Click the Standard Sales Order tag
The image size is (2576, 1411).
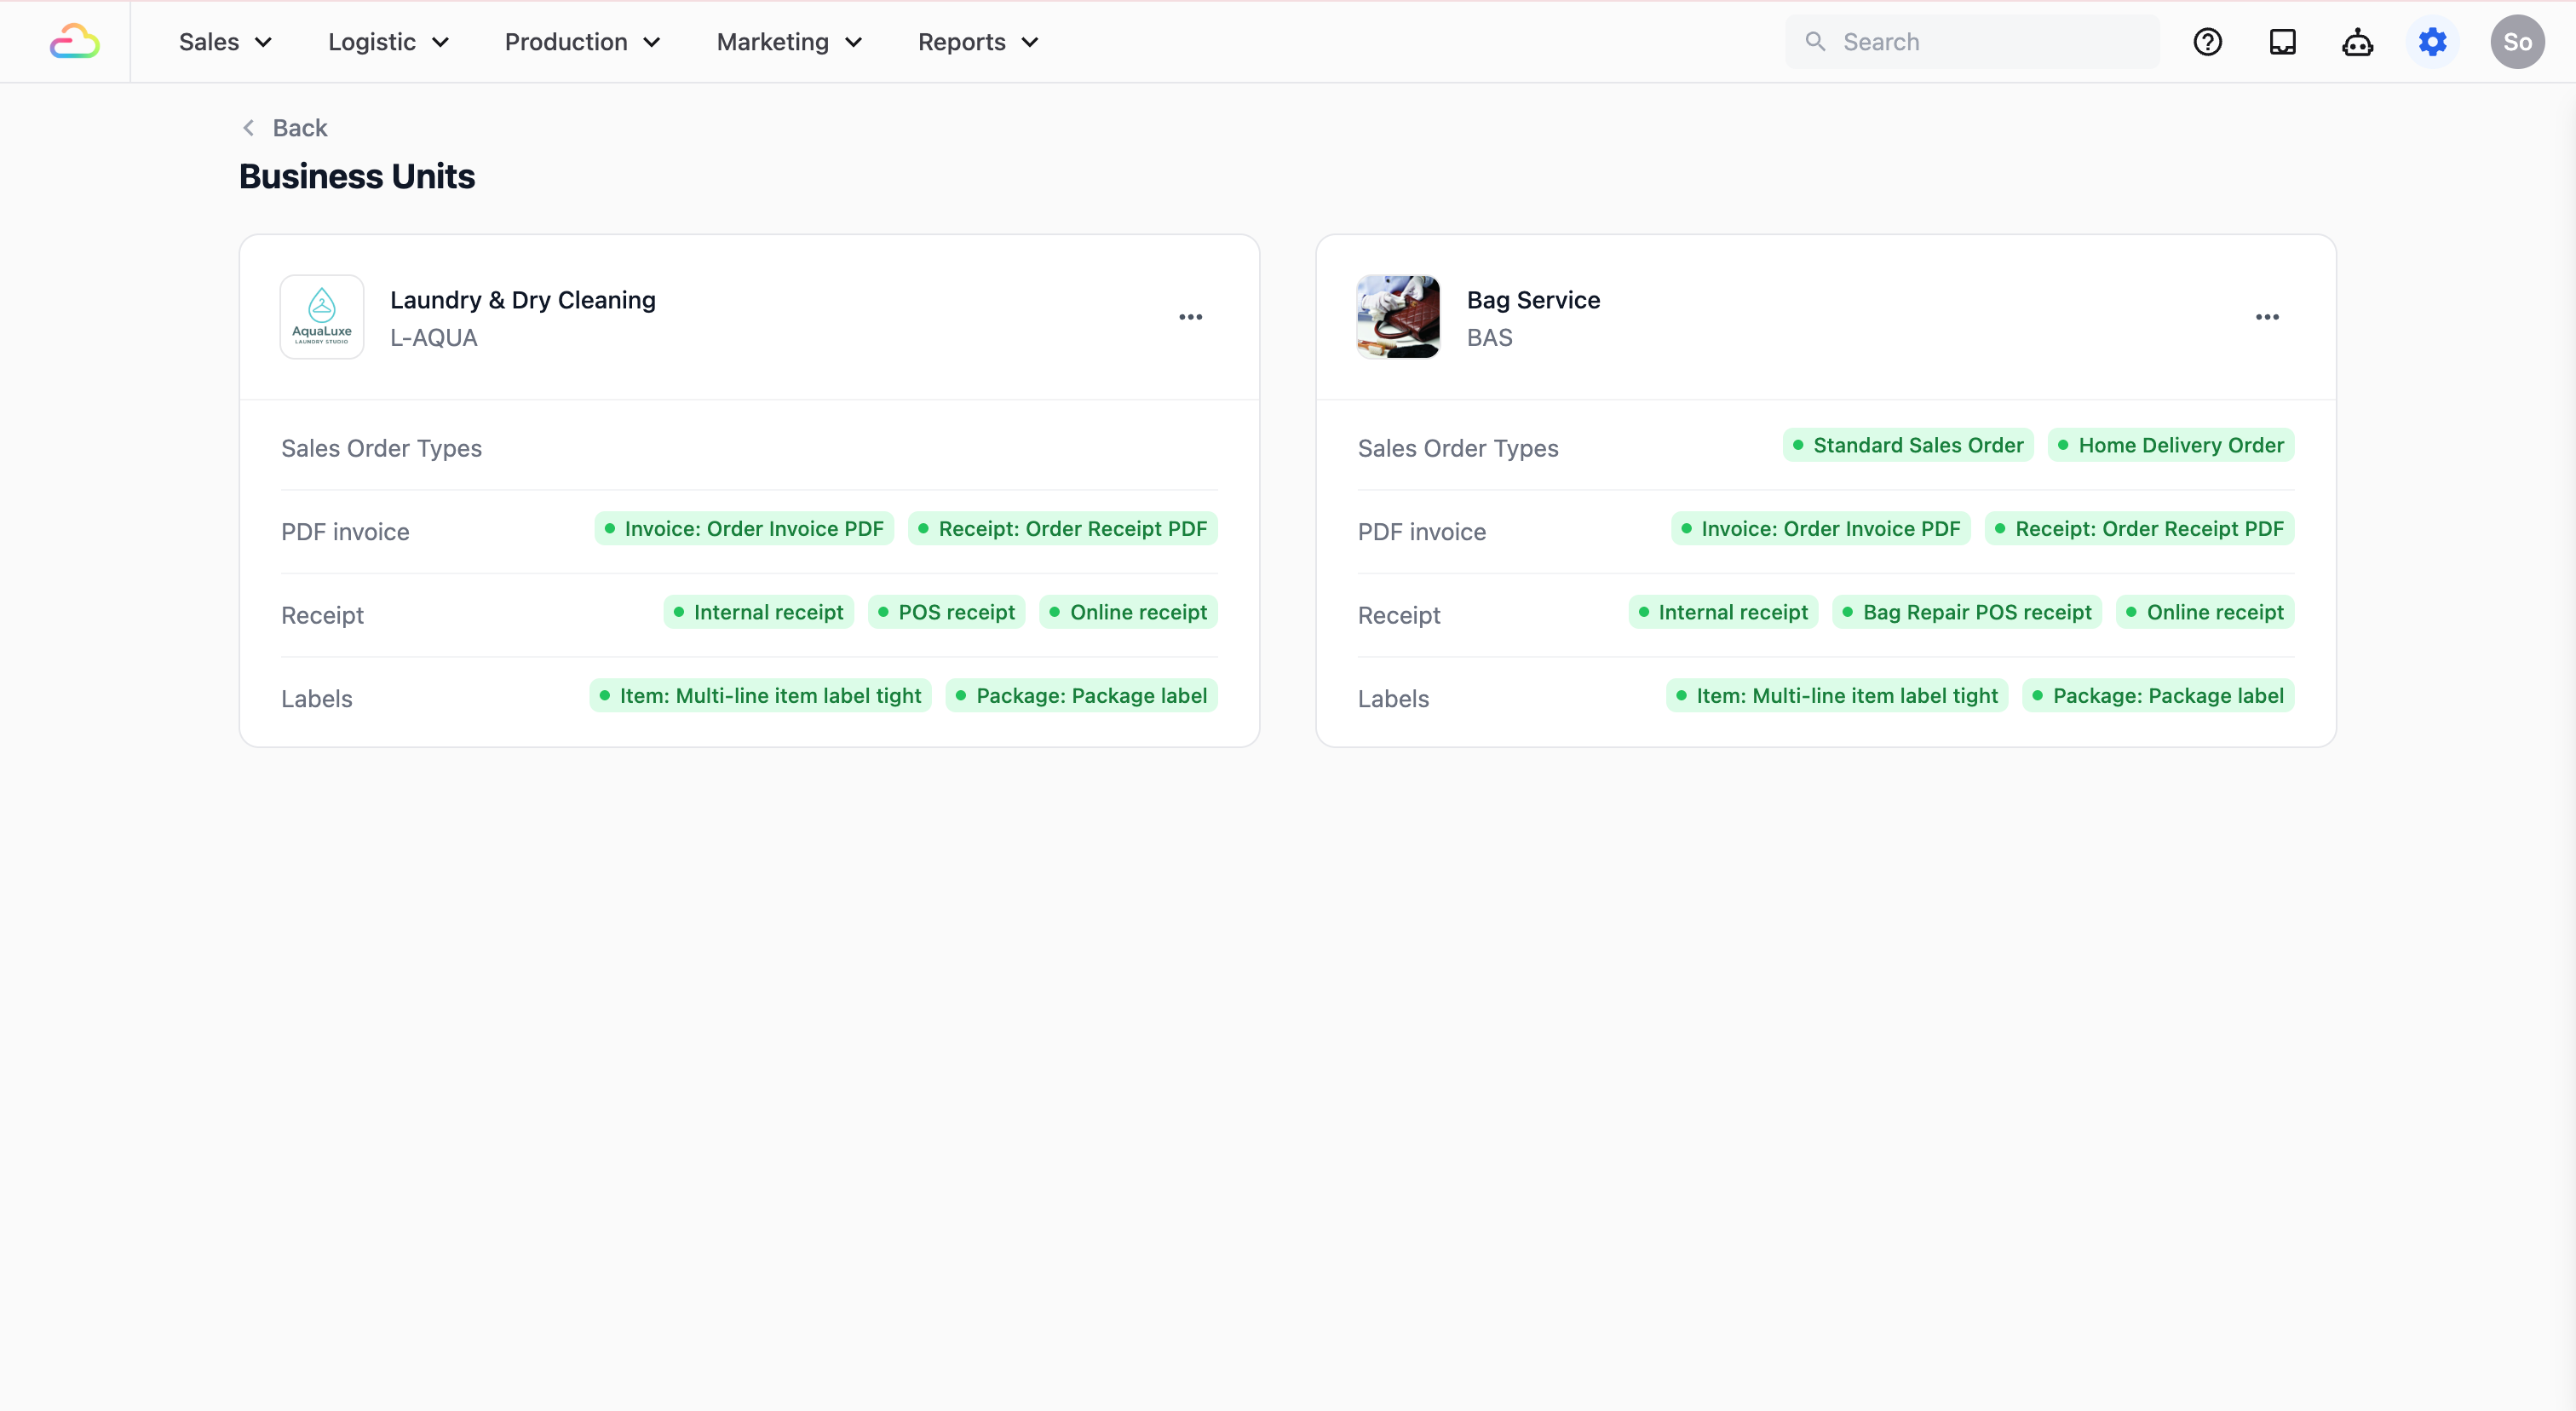click(1907, 445)
